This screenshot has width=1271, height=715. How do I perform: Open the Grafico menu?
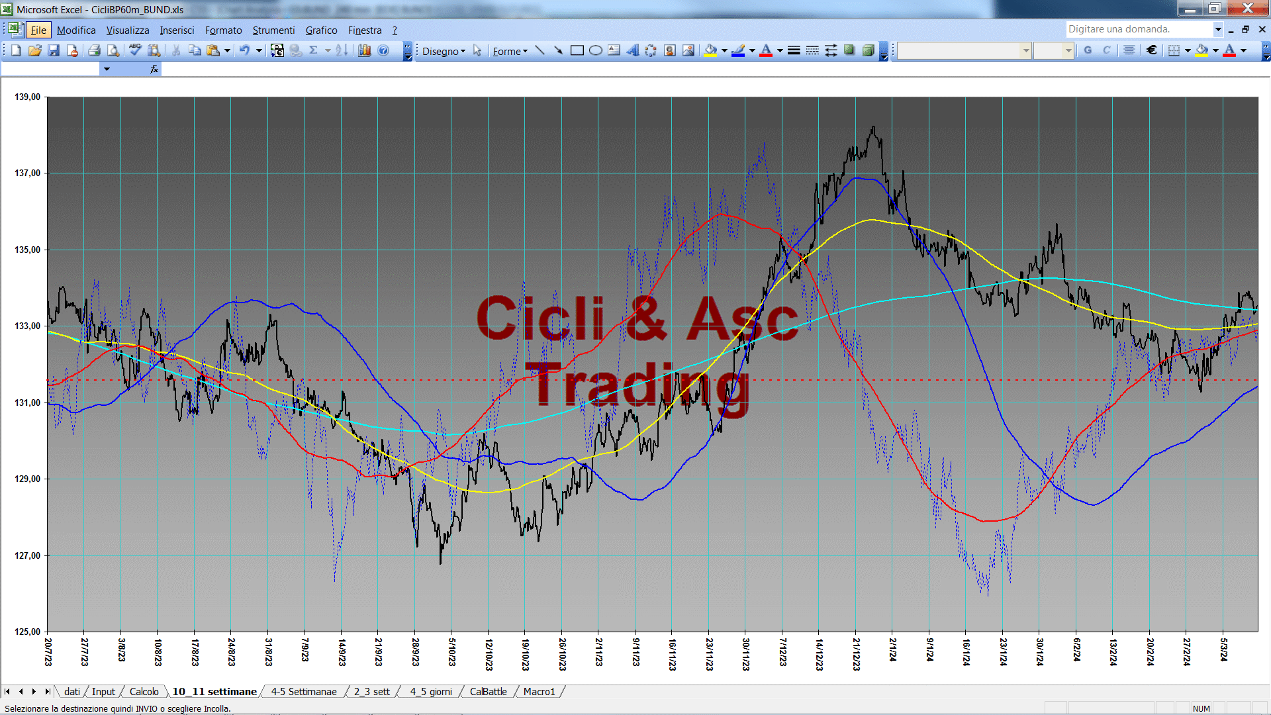321,30
